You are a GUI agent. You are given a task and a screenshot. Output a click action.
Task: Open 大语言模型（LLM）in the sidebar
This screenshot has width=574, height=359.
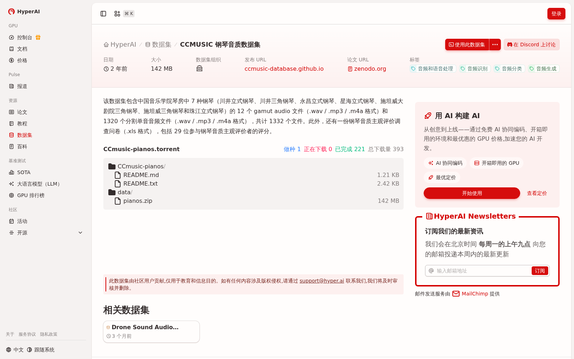[x=39, y=184]
